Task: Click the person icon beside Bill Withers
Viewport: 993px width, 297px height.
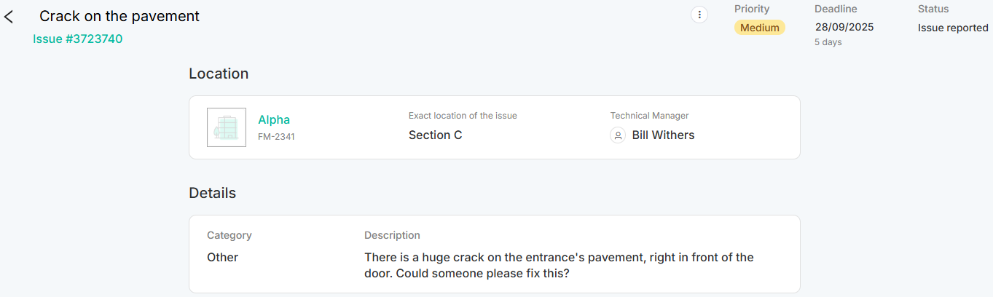Action: [x=618, y=135]
